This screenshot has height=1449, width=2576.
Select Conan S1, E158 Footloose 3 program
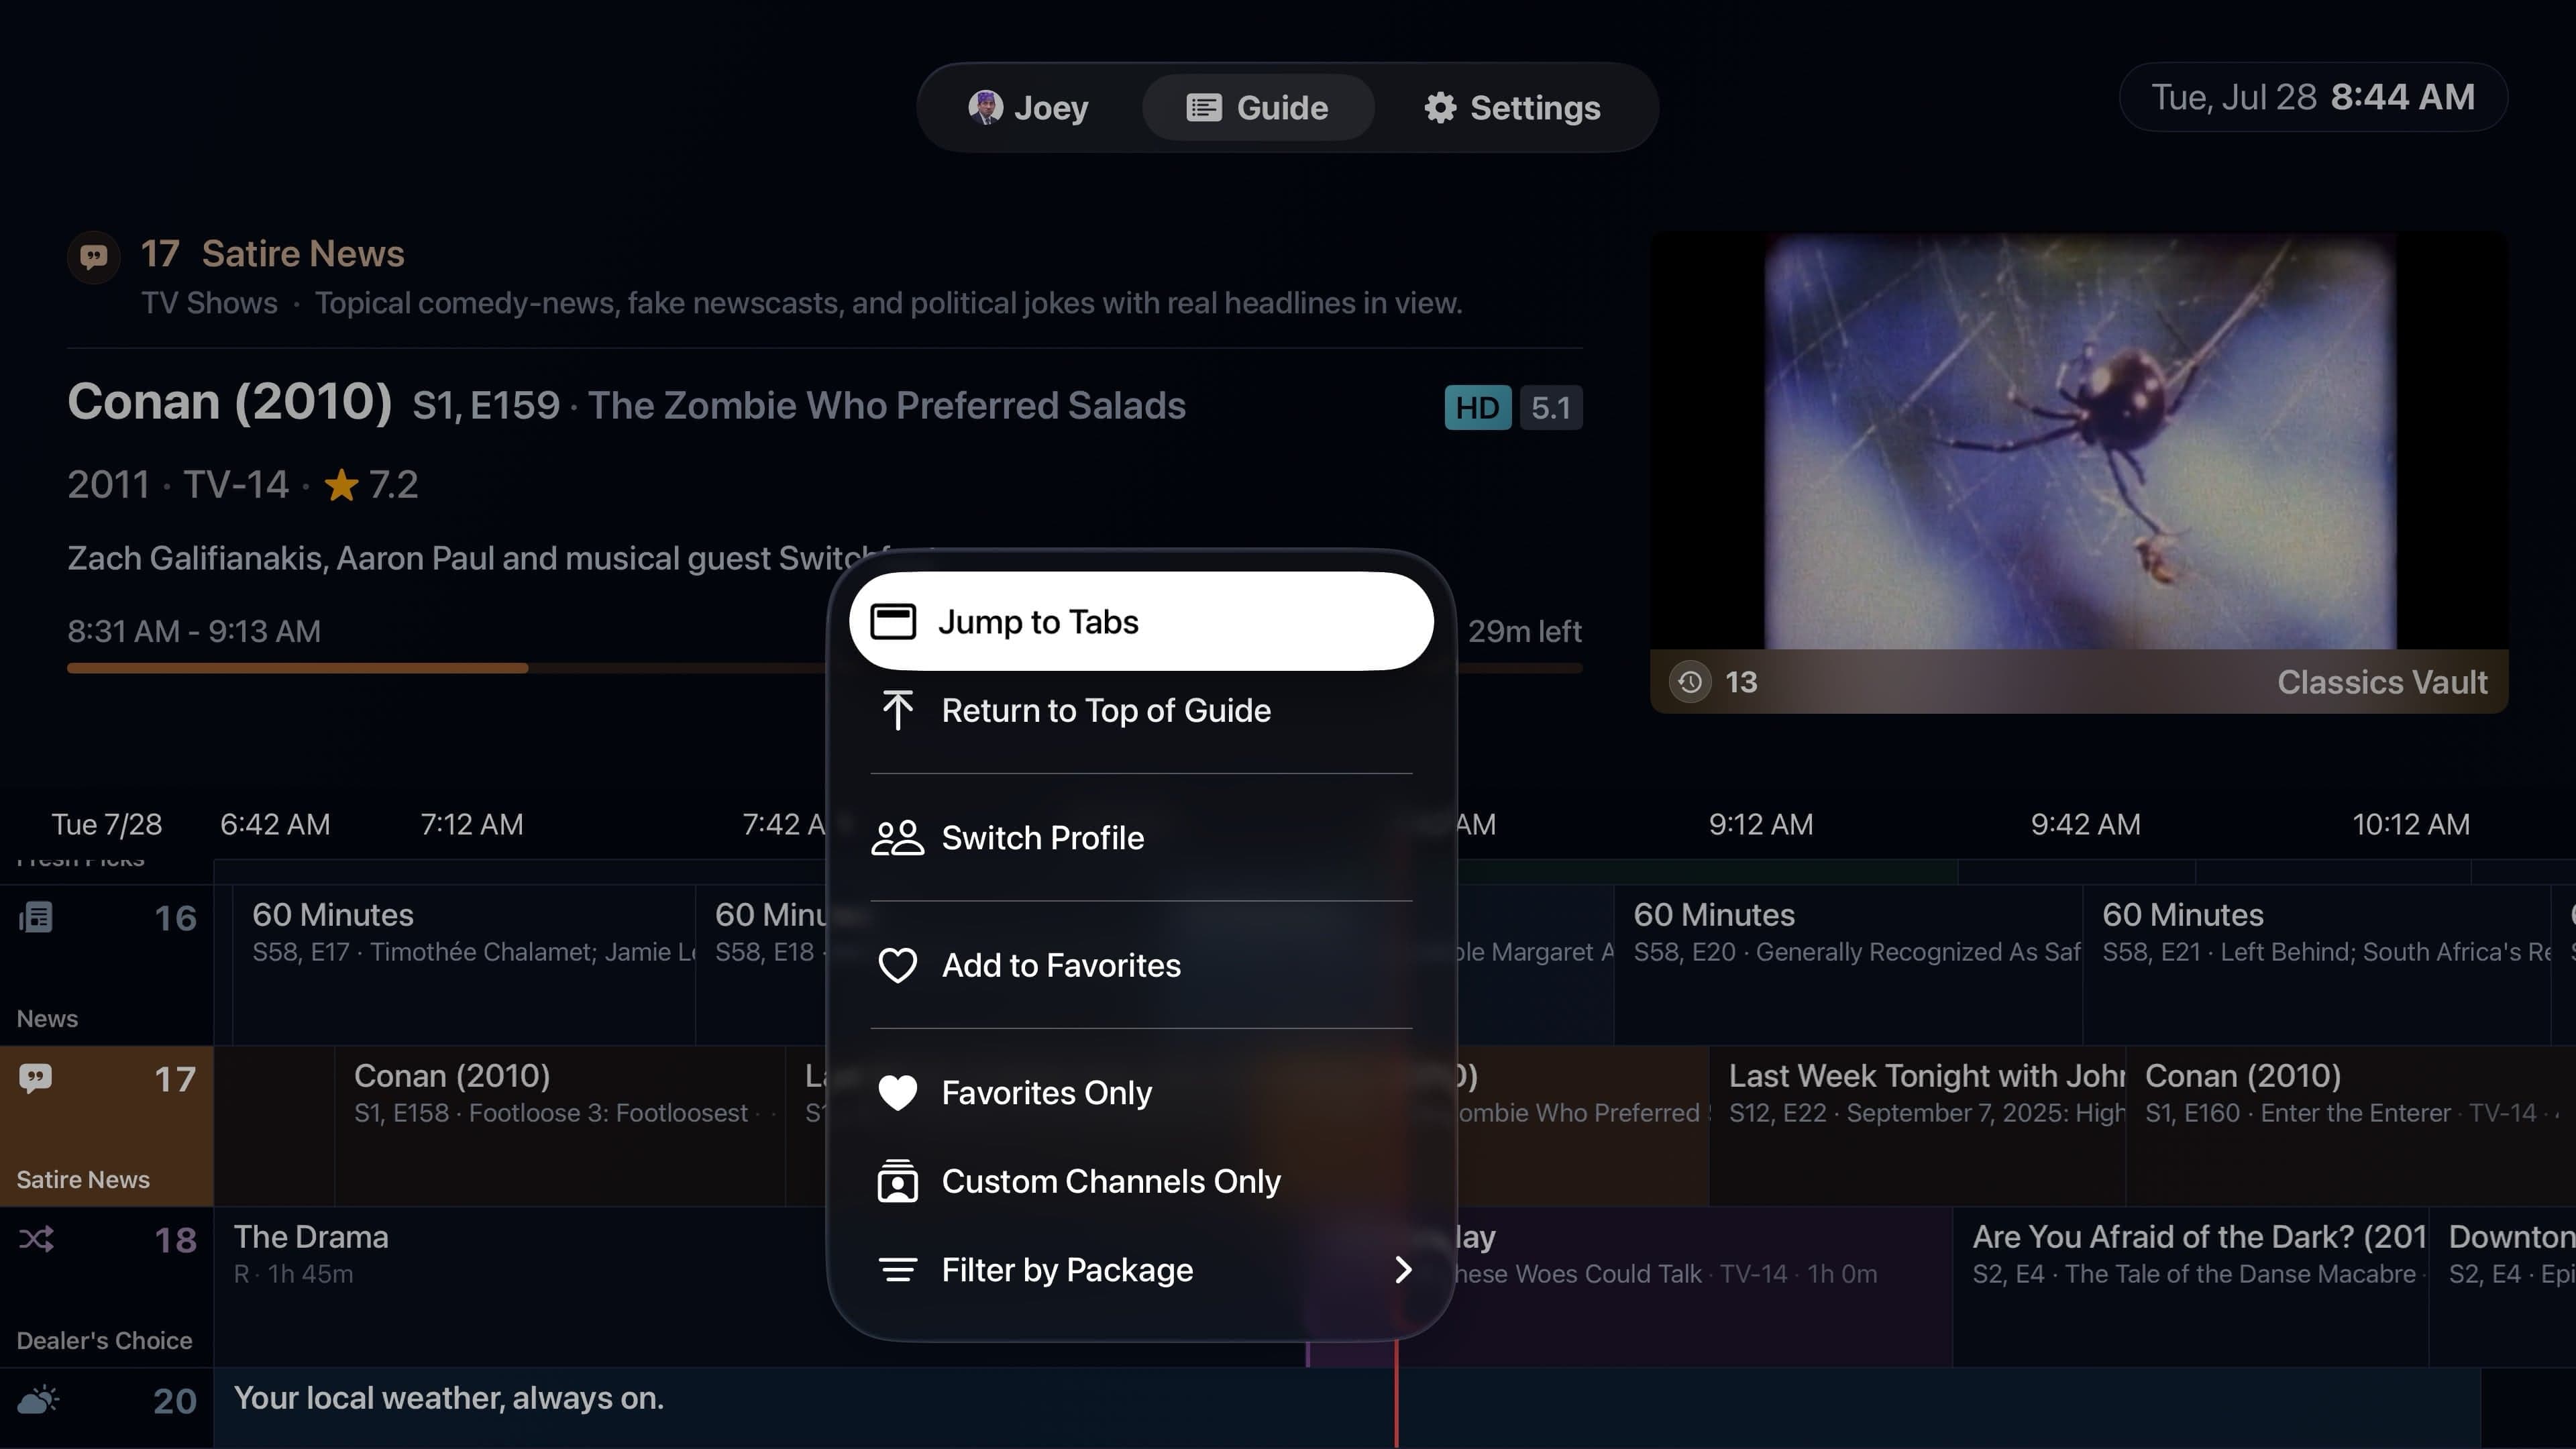pos(559,1126)
